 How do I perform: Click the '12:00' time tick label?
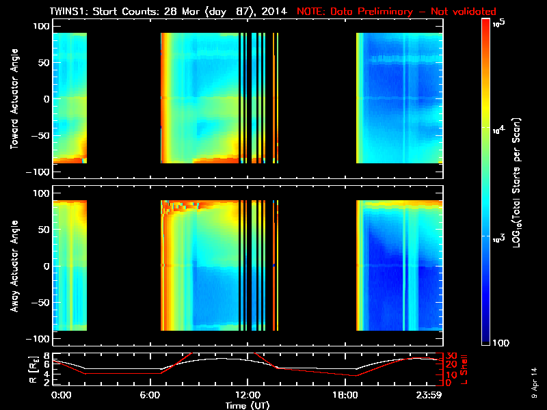248,395
